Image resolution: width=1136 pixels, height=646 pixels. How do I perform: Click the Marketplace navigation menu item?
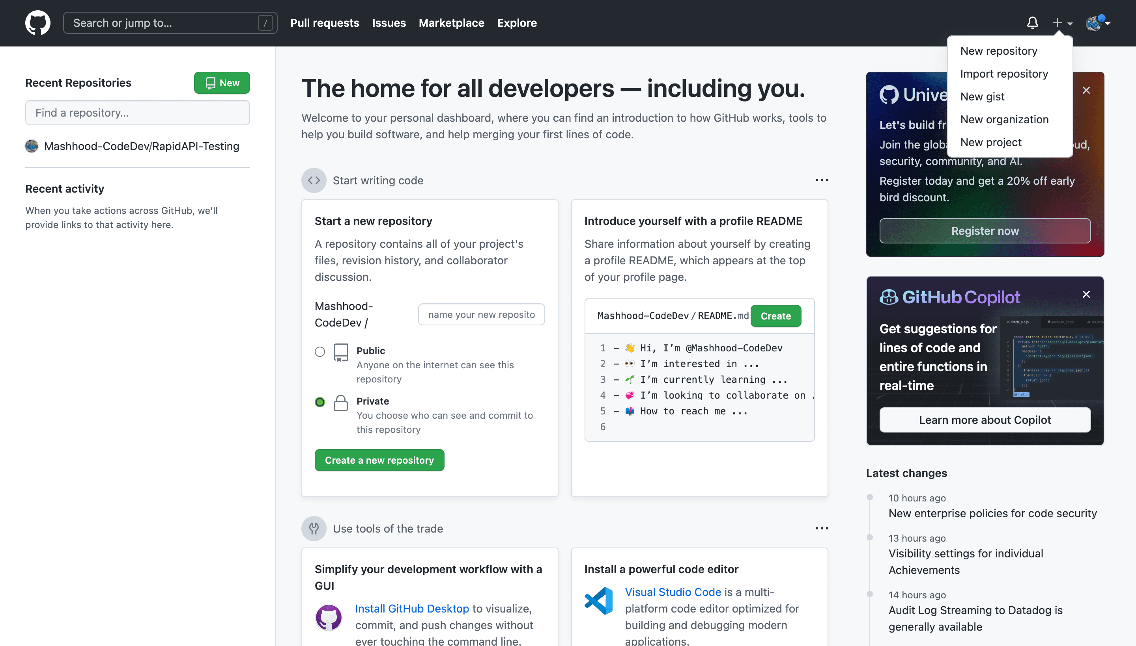click(x=451, y=22)
